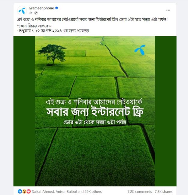The height and width of the screenshot is (195, 188).
Task: Click the 9-10 August 2024 validity note
Action: [x=53, y=31]
